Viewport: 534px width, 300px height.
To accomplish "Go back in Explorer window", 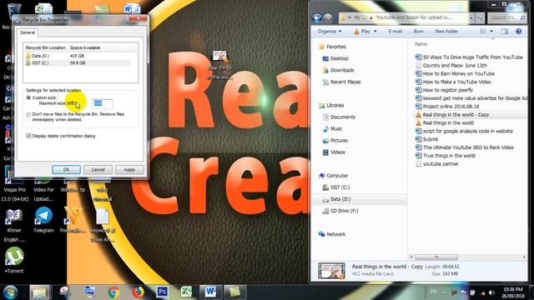I will 317,17.
